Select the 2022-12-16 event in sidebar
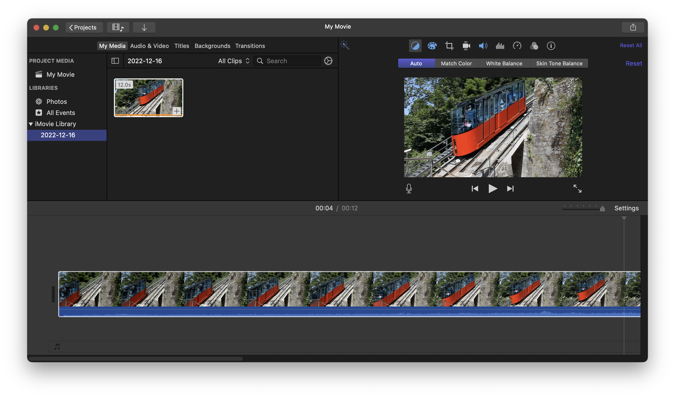 [x=67, y=135]
